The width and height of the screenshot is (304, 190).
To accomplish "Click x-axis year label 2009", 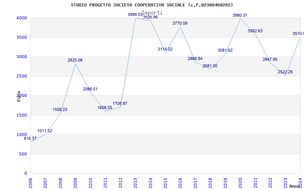I will coord(75,183).
